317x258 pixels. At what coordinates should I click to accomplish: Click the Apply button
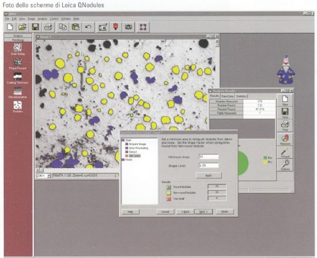pos(209,175)
